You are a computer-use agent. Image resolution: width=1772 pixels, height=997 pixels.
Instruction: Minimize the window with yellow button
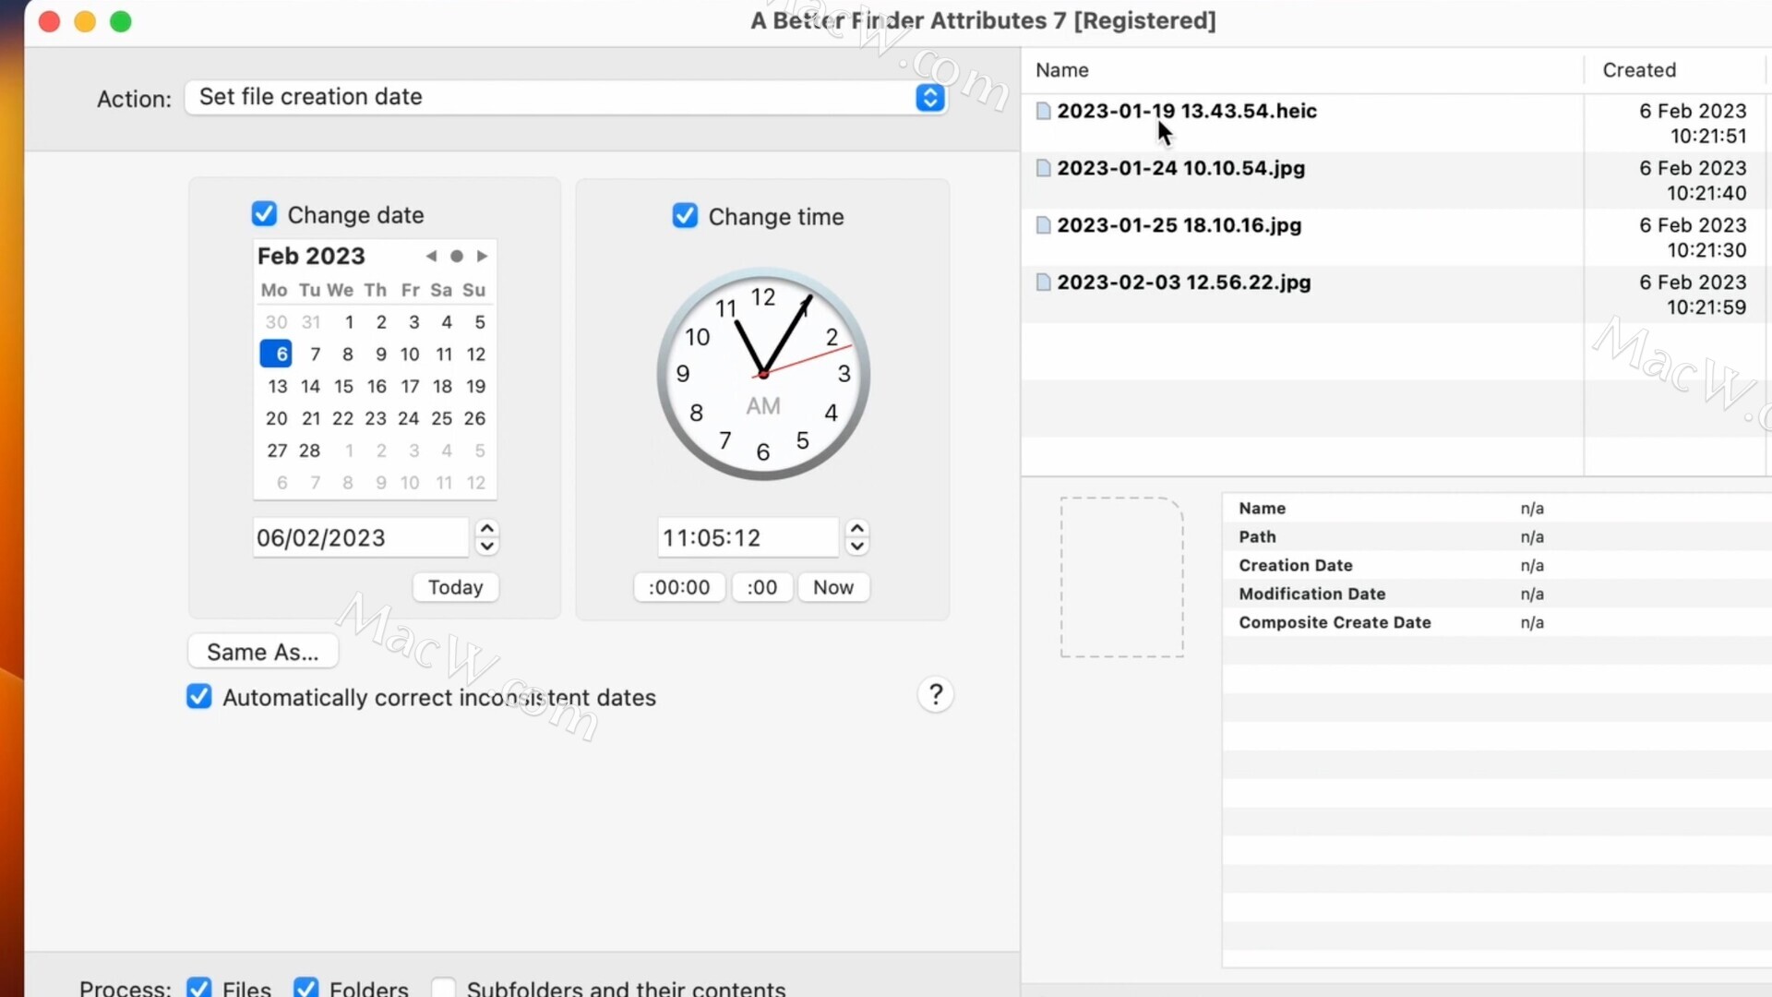[x=85, y=21]
